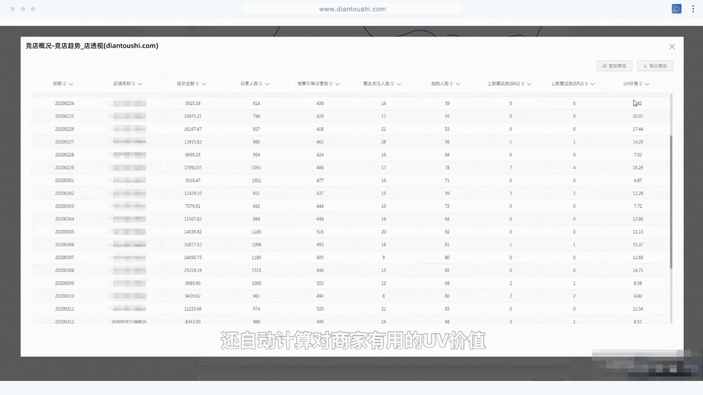Click search visitor count 605

point(320,257)
